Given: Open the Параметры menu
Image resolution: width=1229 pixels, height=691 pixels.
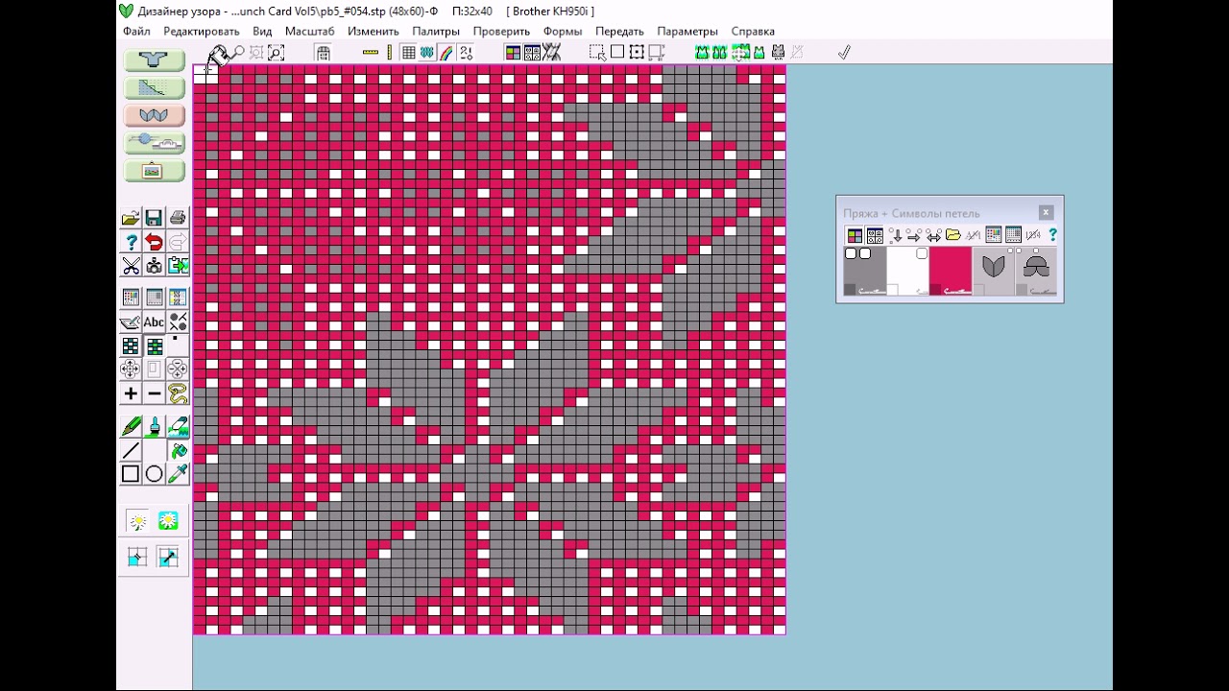Looking at the screenshot, I should 687,32.
